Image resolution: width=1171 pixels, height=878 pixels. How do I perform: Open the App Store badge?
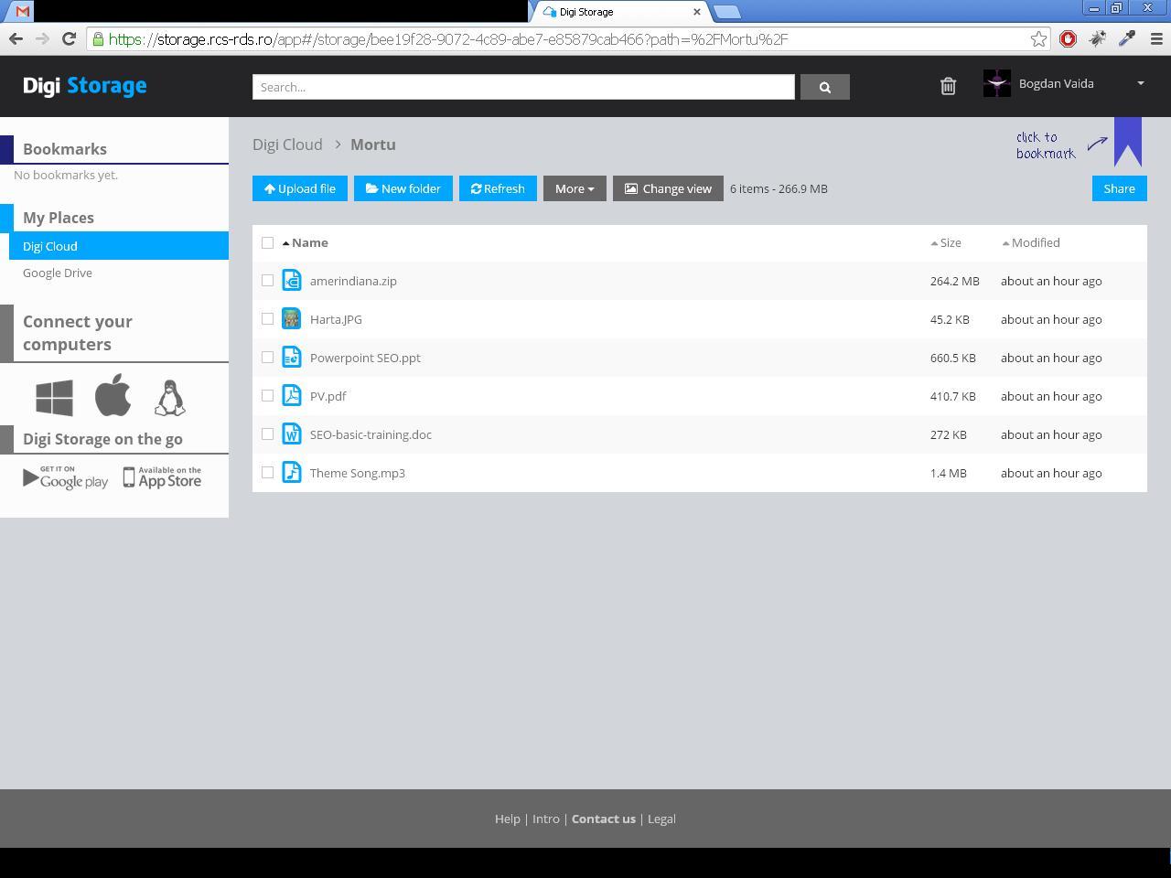(163, 477)
